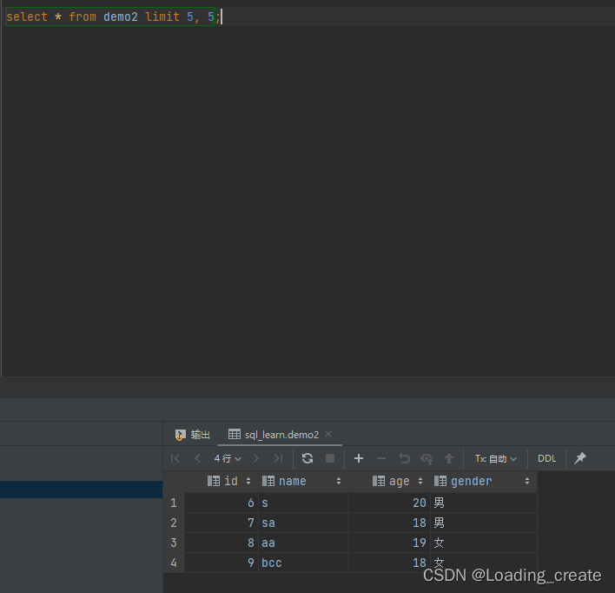This screenshot has width=615, height=593.
Task: Sort by the age column header
Action: click(389, 481)
